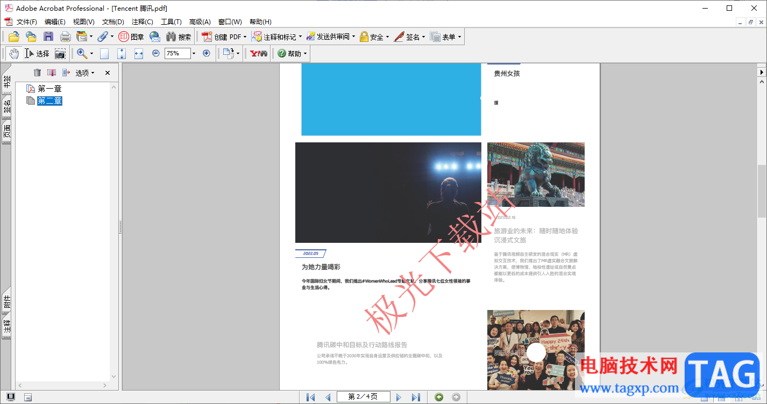Image resolution: width=767 pixels, height=404 pixels.
Task: Go to the previous page arrow
Action: [x=328, y=397]
